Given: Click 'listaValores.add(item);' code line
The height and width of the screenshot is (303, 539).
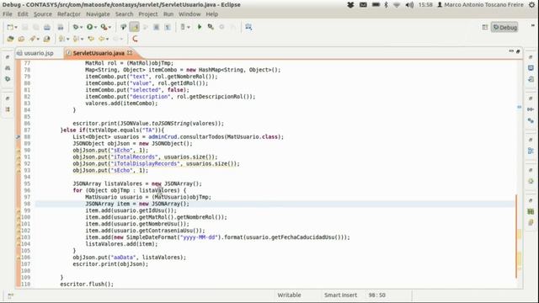Looking at the screenshot, I should coord(121,244).
